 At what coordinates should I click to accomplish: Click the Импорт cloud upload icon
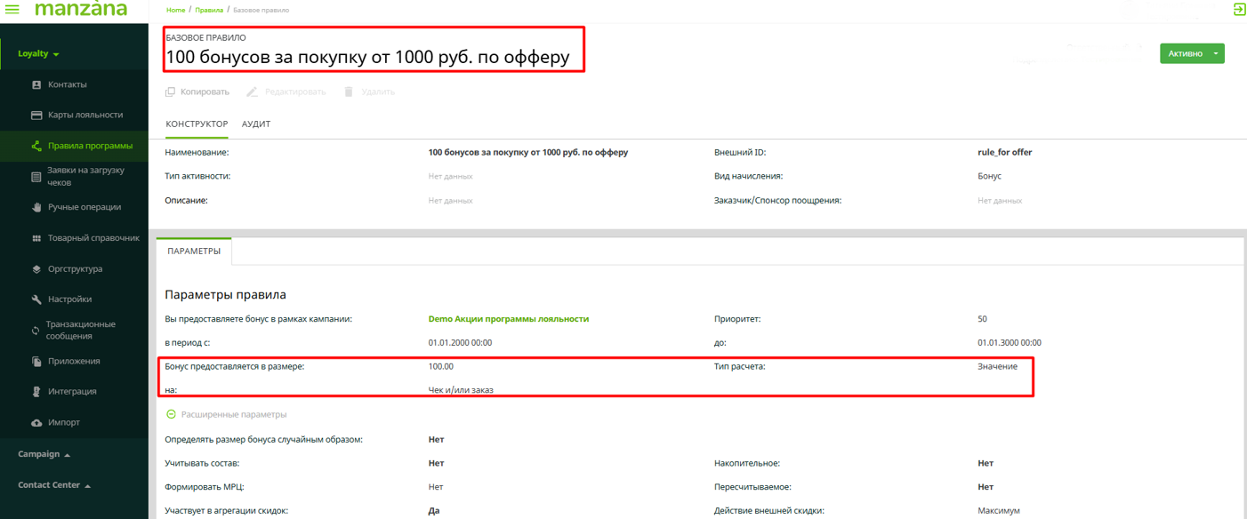pos(36,423)
